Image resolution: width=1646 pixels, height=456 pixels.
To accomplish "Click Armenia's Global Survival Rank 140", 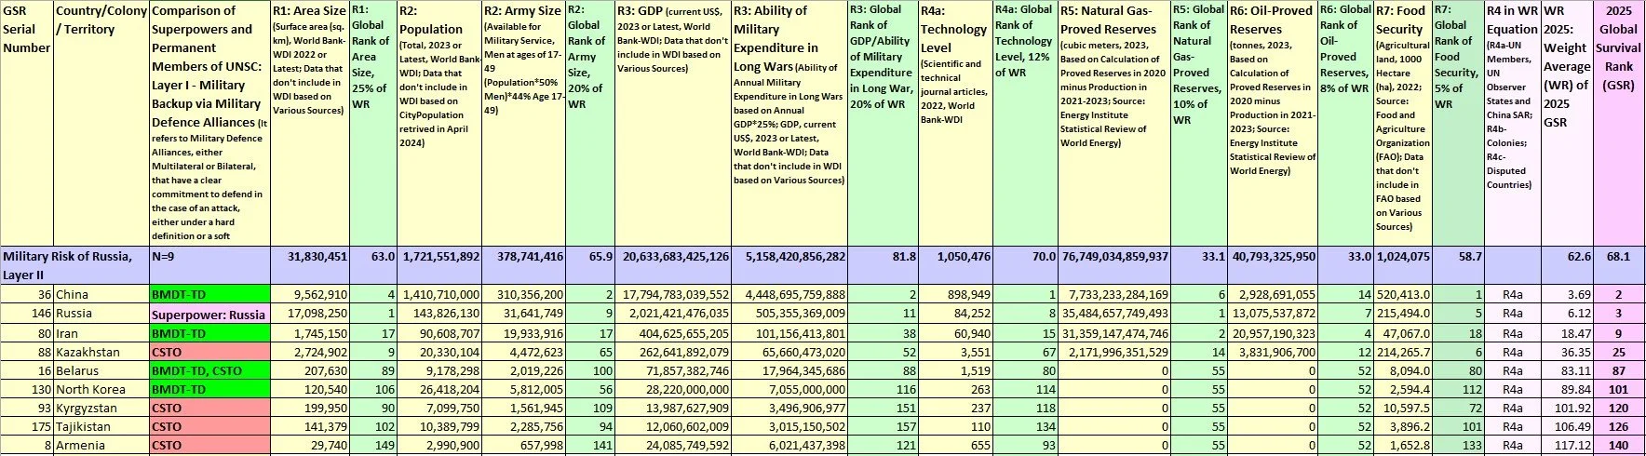I will [1619, 445].
